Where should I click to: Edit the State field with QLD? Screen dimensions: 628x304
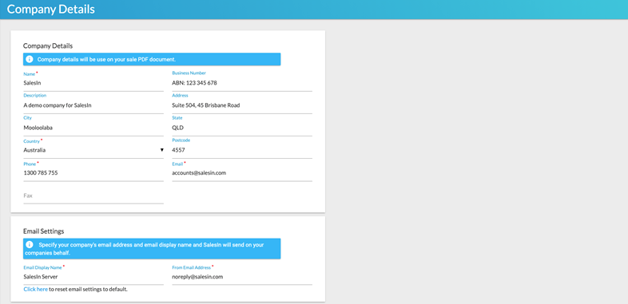[x=242, y=128]
